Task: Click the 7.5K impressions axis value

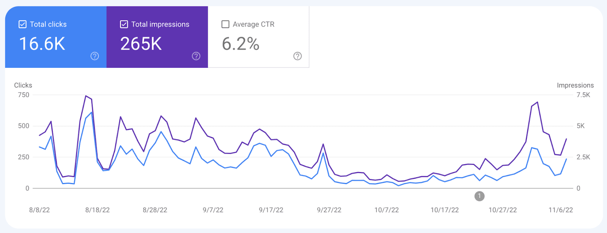Action: (583, 95)
